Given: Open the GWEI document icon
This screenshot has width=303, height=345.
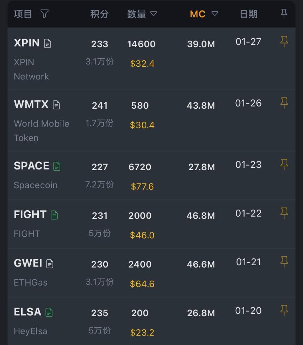Looking at the screenshot, I should 50,264.
